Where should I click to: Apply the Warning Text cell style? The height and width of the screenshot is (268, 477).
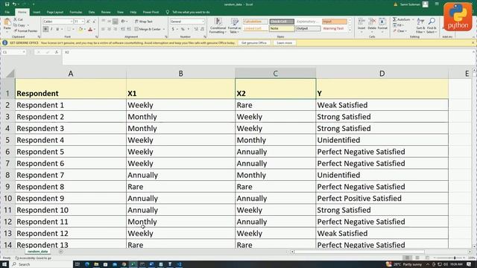pyautogui.click(x=334, y=28)
